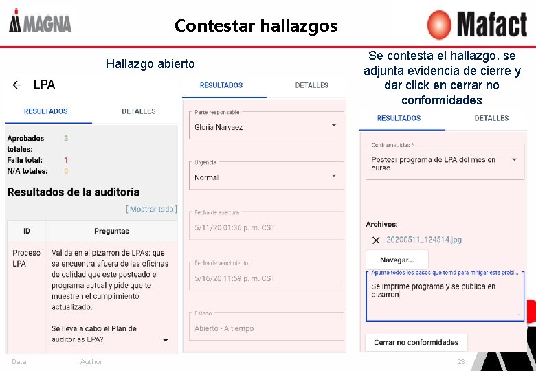Expand the answer dropdown under Plan de auditorias LPA
Screen dimensions: 536x371
pos(166,340)
